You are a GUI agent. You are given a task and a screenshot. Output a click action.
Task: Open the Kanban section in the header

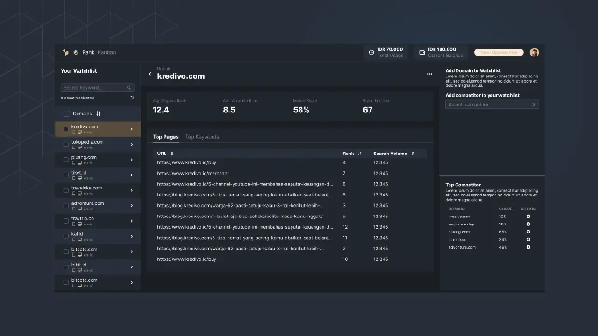107,52
